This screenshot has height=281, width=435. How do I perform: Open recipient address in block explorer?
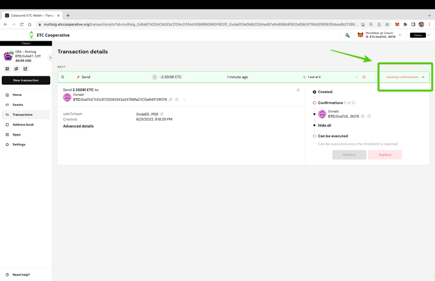pos(177,100)
